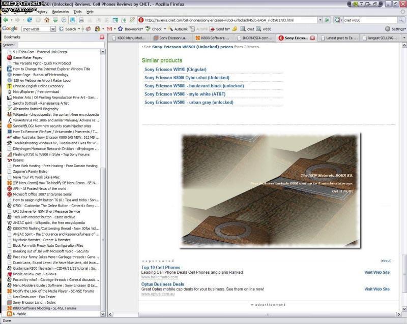The width and height of the screenshot is (407, 324).
Task: Open the Help menu
Action: click(90, 12)
